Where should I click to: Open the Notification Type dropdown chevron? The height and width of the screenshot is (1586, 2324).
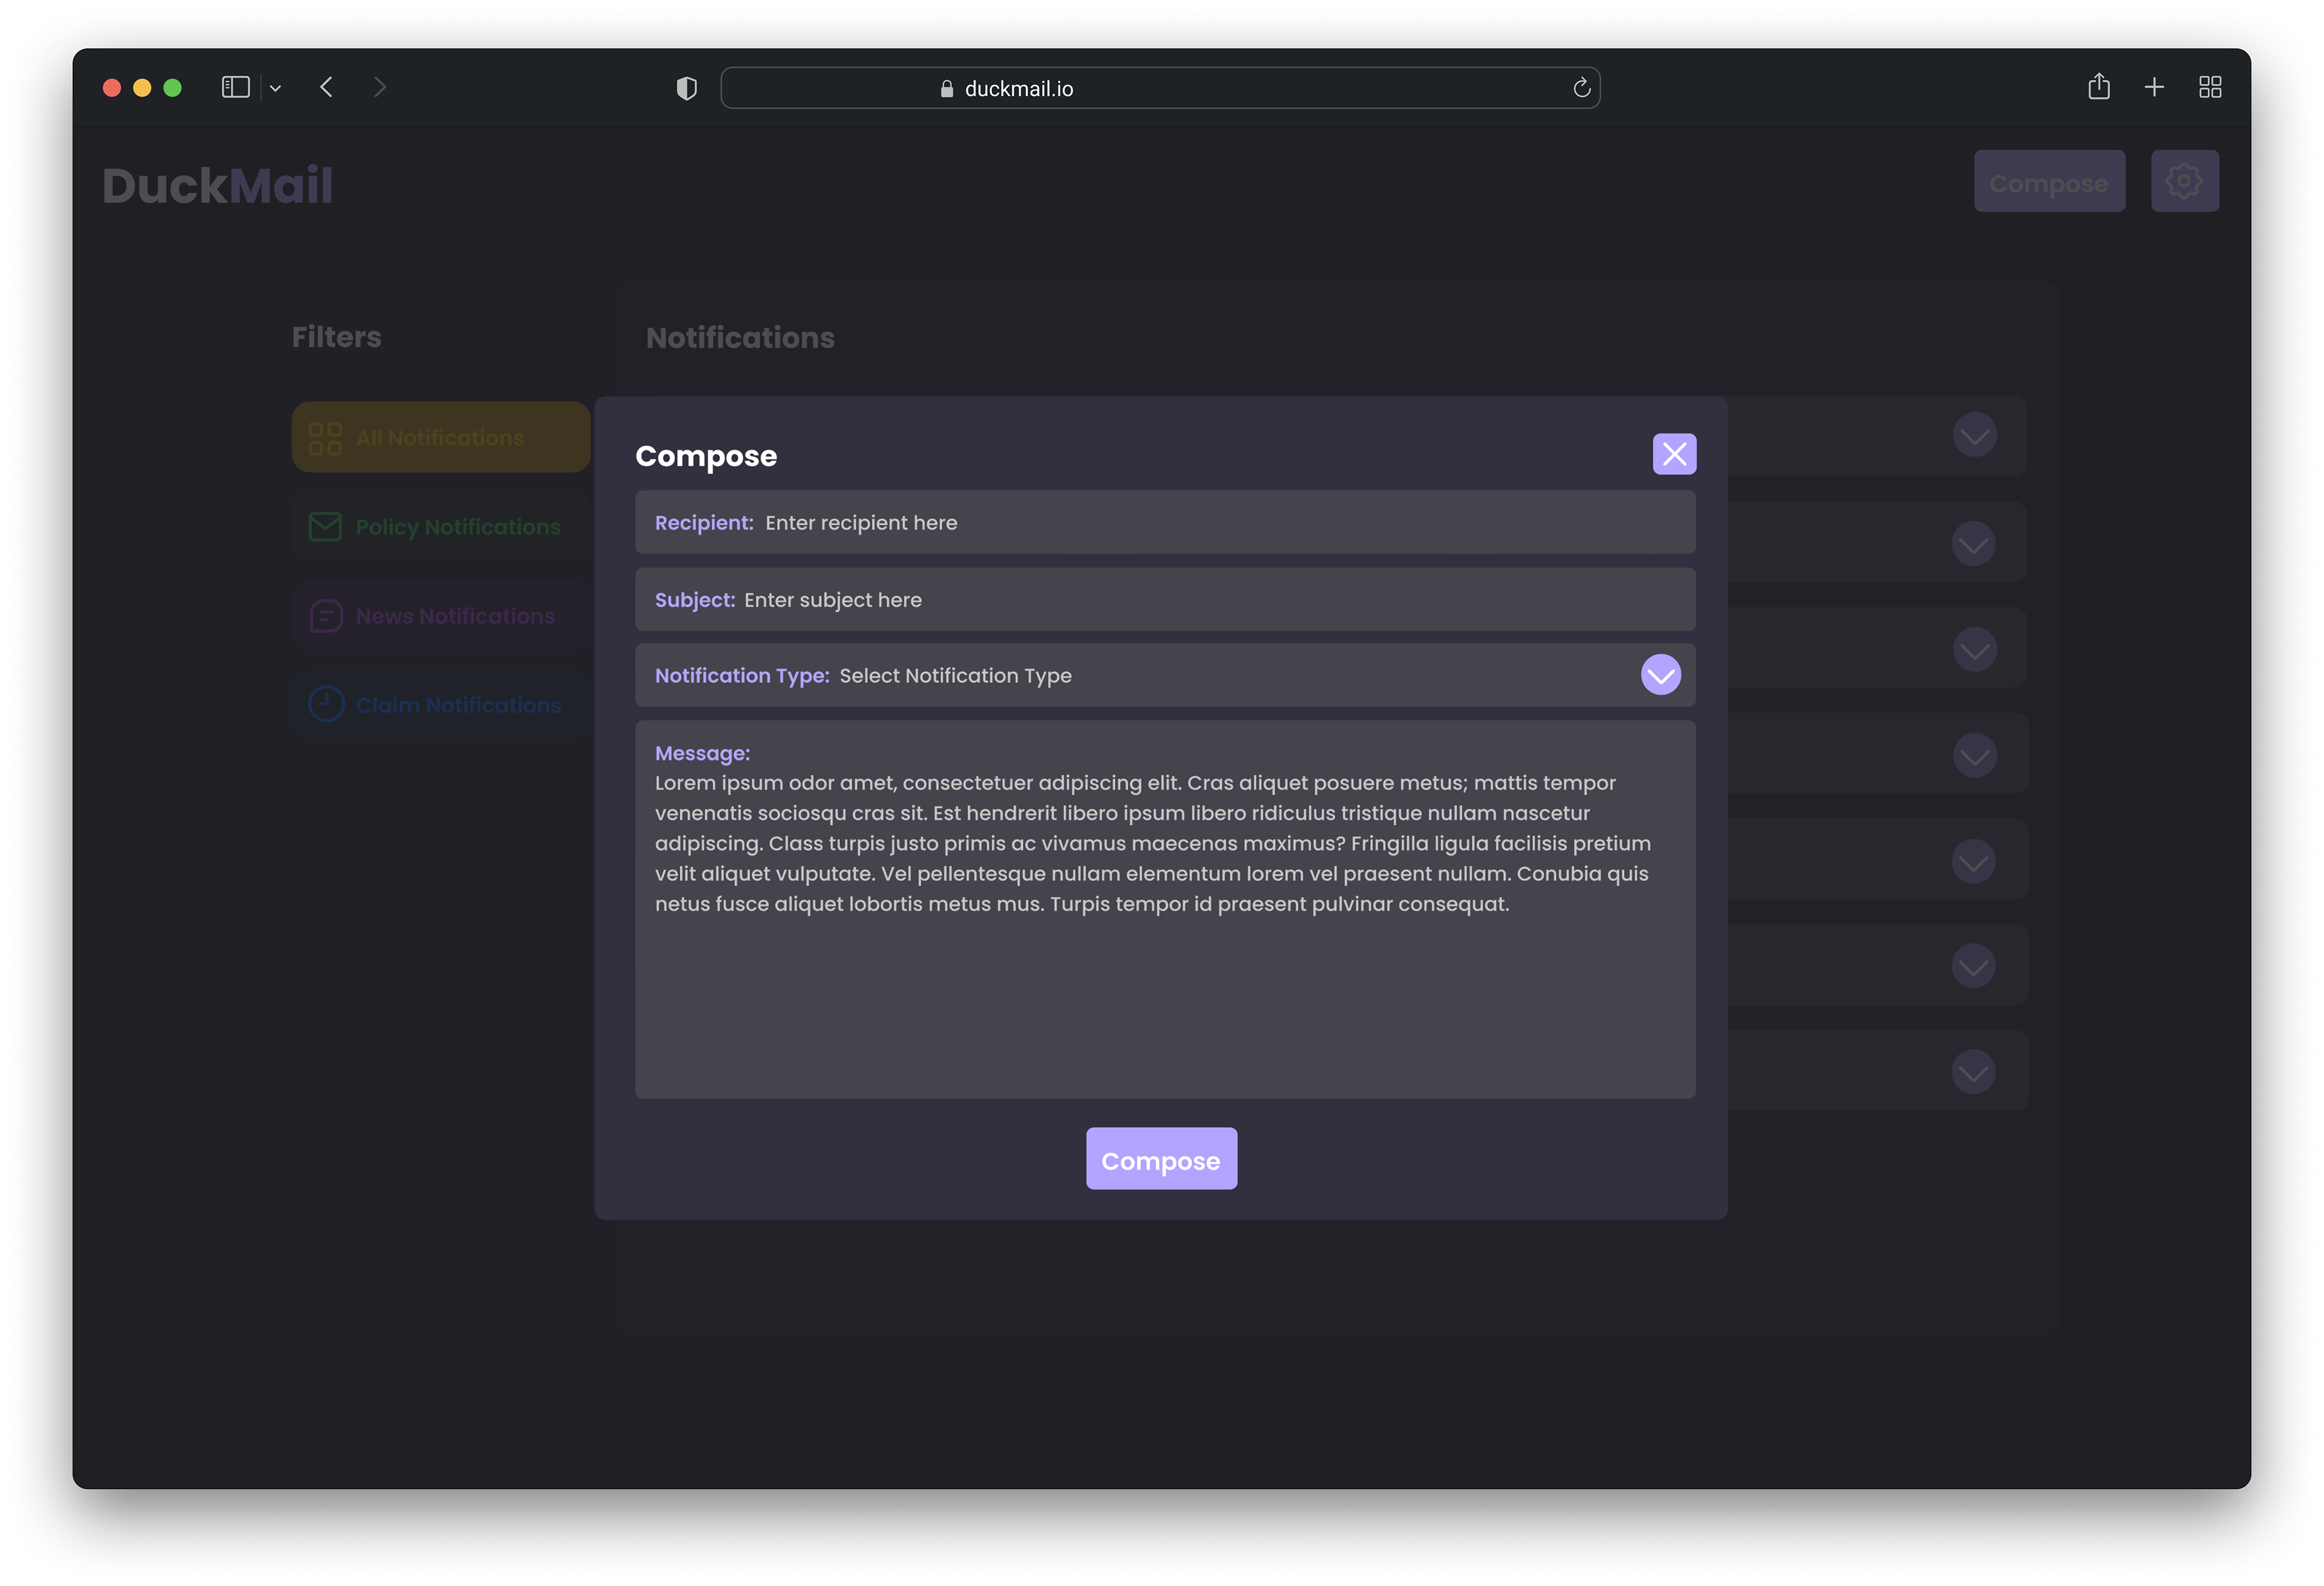coord(1660,675)
